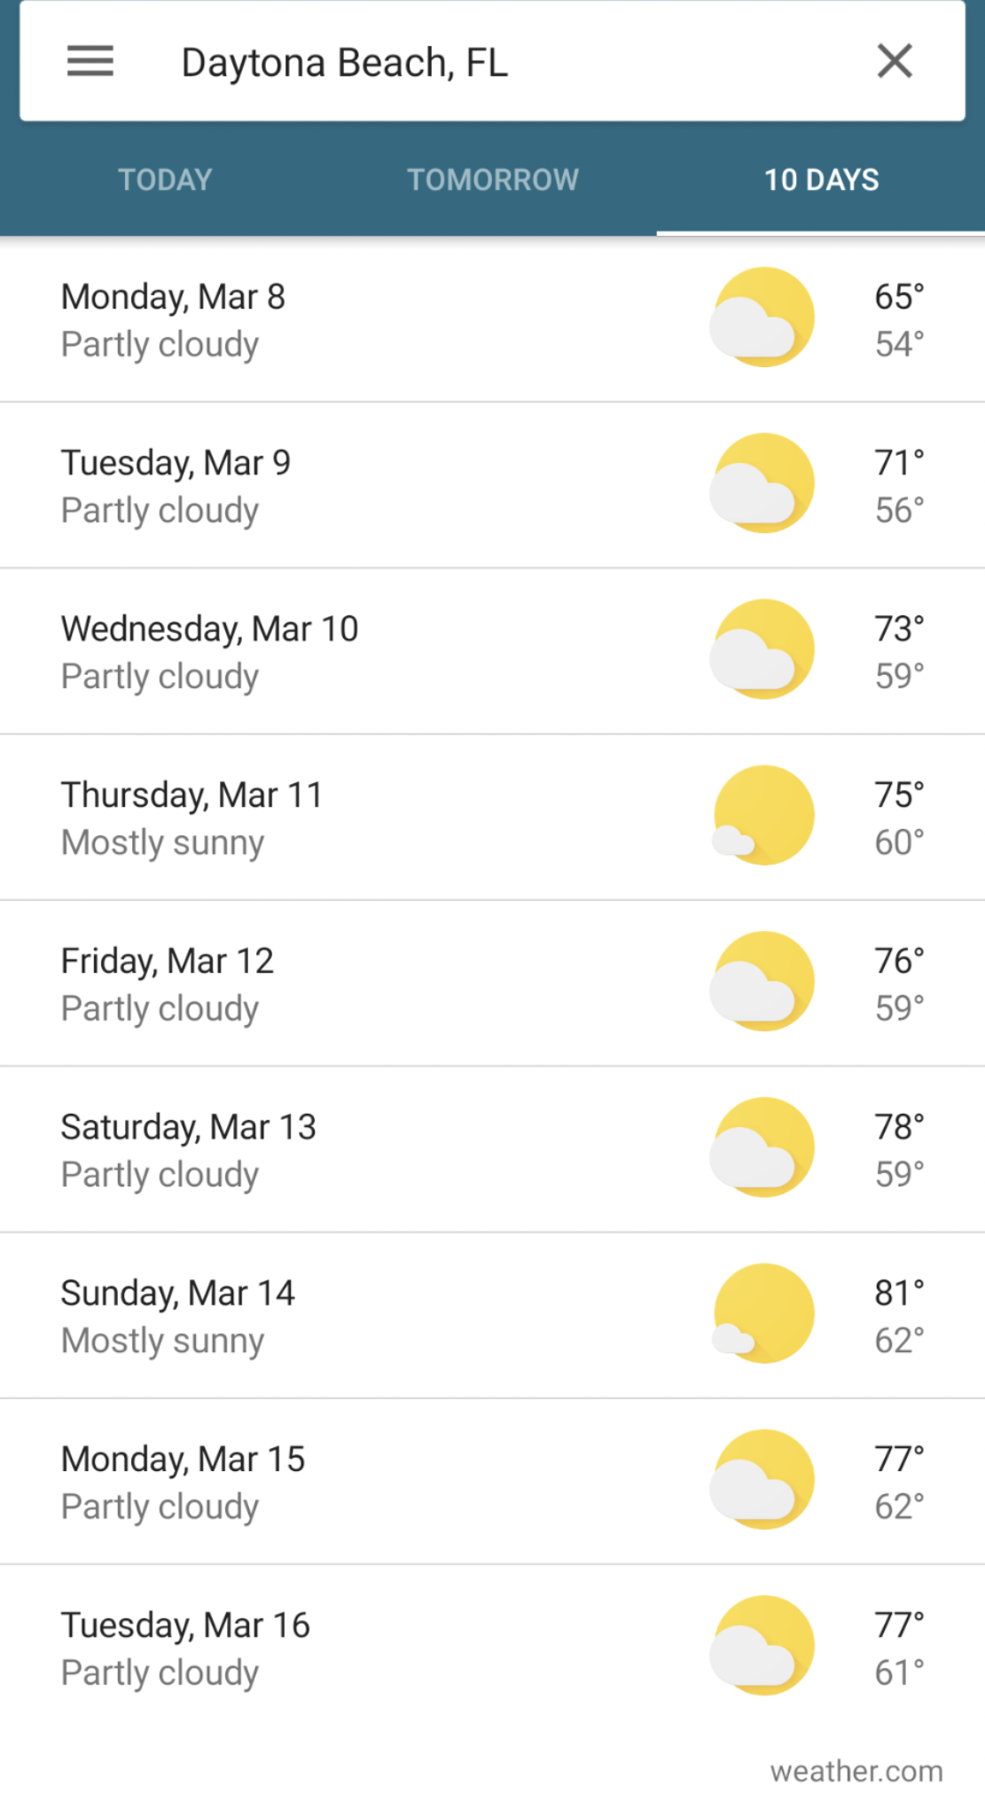The image size is (985, 1816).
Task: Click the weather icon for Tuesday Mar 9
Action: coord(762,483)
